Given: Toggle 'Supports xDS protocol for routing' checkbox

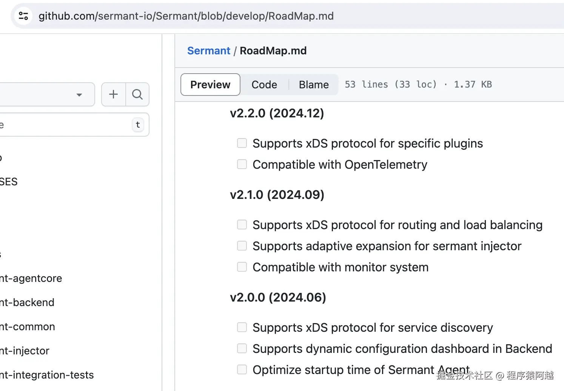Looking at the screenshot, I should 242,225.
